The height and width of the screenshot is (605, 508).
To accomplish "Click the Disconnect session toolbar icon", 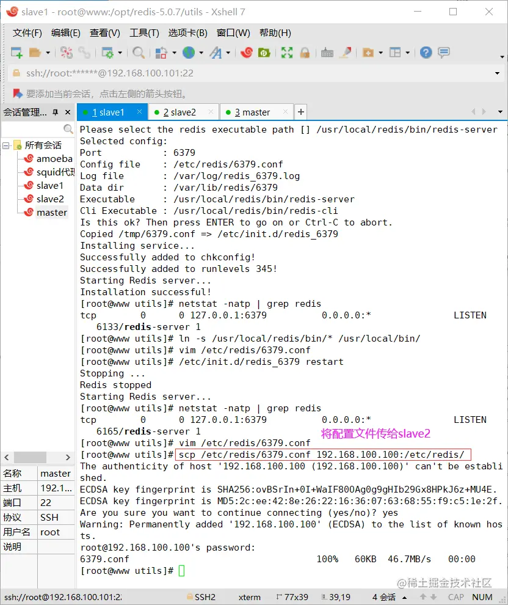I will click(x=67, y=53).
